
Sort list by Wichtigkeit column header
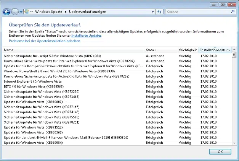pos(188,50)
